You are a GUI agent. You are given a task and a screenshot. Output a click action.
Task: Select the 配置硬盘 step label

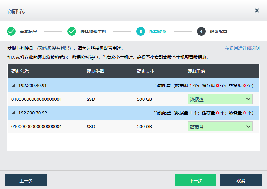[158, 32]
